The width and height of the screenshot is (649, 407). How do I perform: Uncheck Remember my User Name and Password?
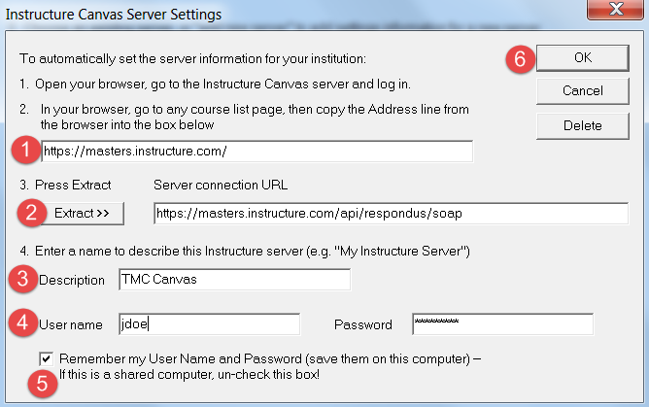[x=47, y=359]
